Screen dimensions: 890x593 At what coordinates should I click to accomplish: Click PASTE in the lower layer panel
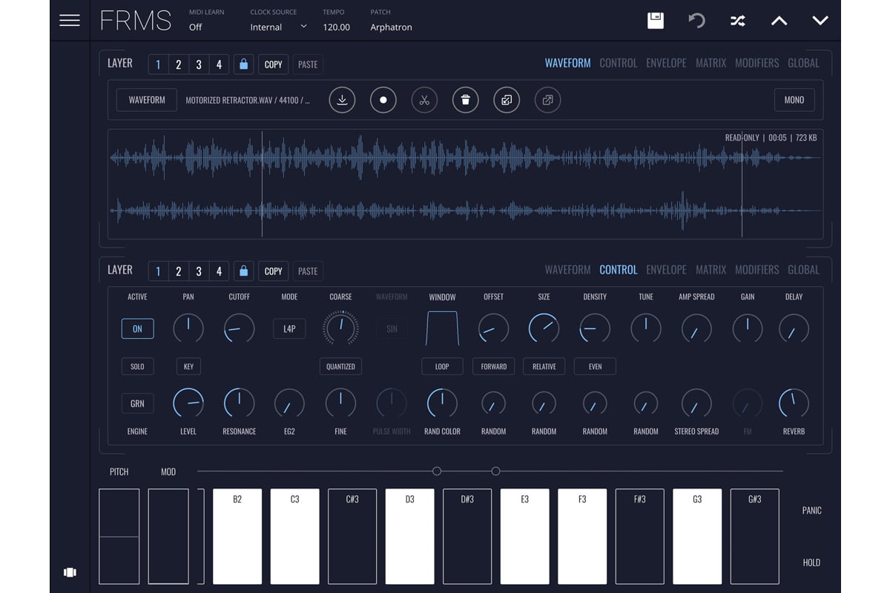(x=308, y=271)
